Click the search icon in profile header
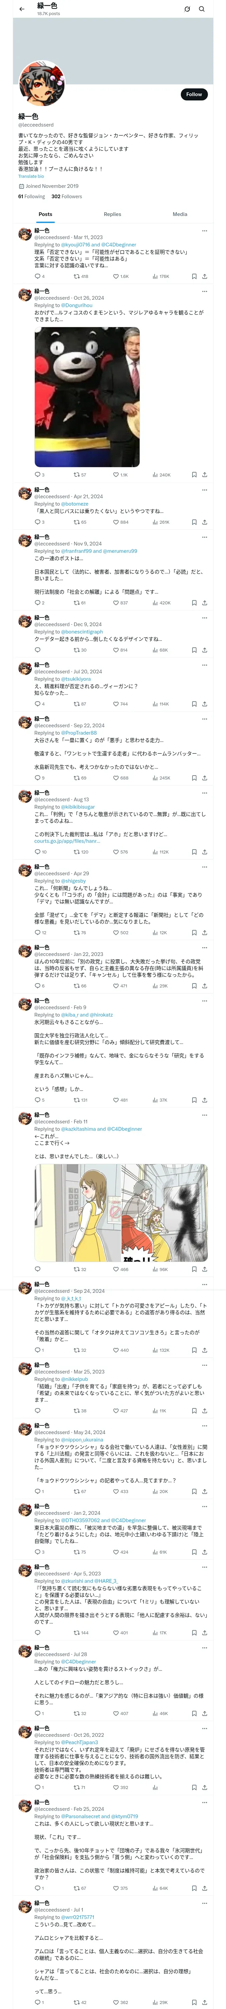Screen dimensions: 226x2009 point(202,9)
